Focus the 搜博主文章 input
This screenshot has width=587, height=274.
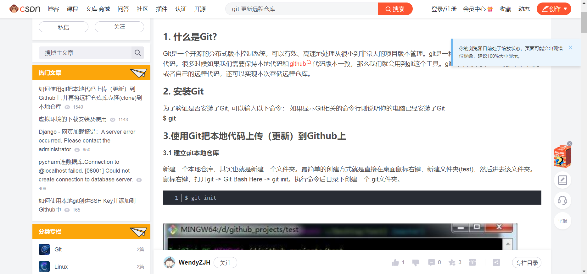(x=85, y=53)
